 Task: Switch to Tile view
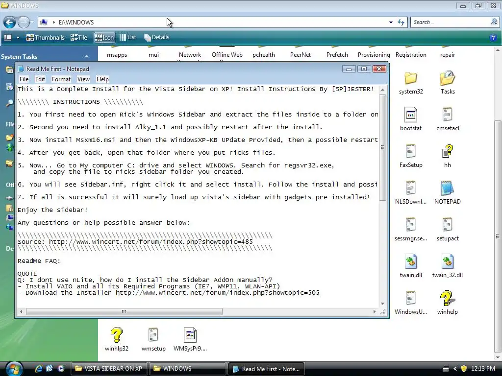79,37
